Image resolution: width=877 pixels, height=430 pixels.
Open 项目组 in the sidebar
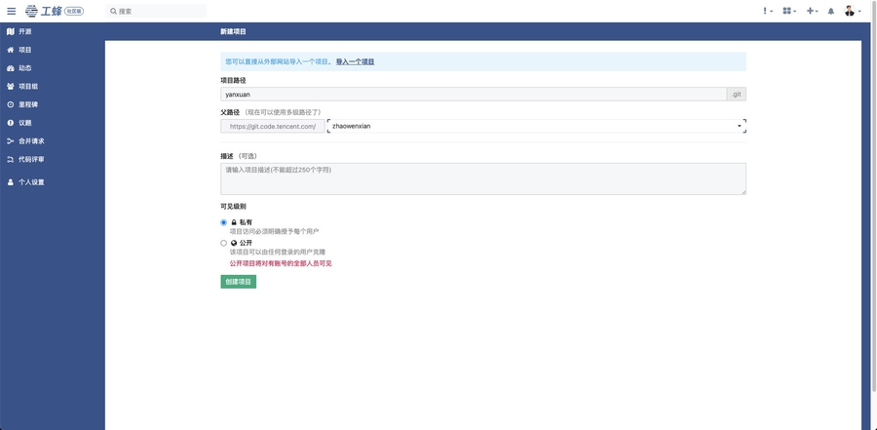point(28,86)
